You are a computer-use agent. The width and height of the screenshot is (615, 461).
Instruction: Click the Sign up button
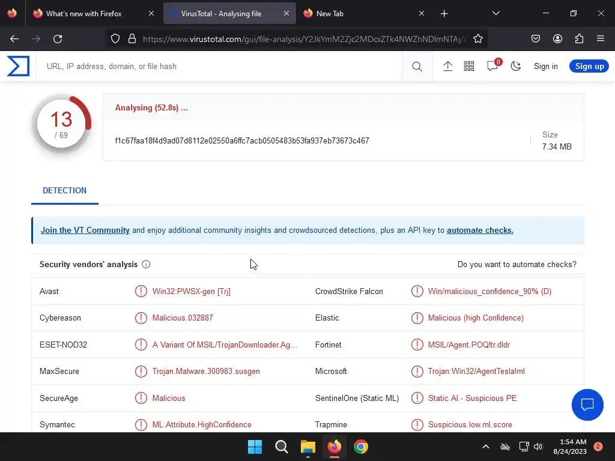pyautogui.click(x=589, y=66)
